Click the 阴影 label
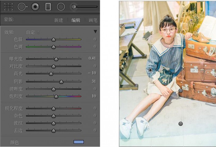The image size is (216, 147). [x=18, y=81]
